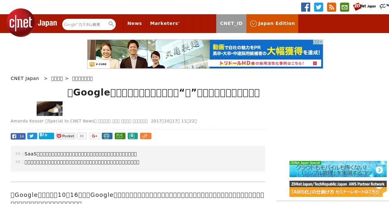Image resolution: width=389 pixels, height=204 pixels.
Task: Open the Marketers' menu tab
Action: pos(165,23)
